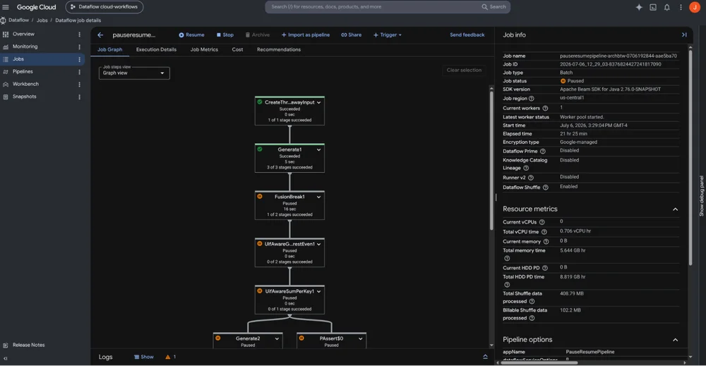Expand the Generate1 node chevron
Viewport: 706px width, 366px height.
coord(319,150)
